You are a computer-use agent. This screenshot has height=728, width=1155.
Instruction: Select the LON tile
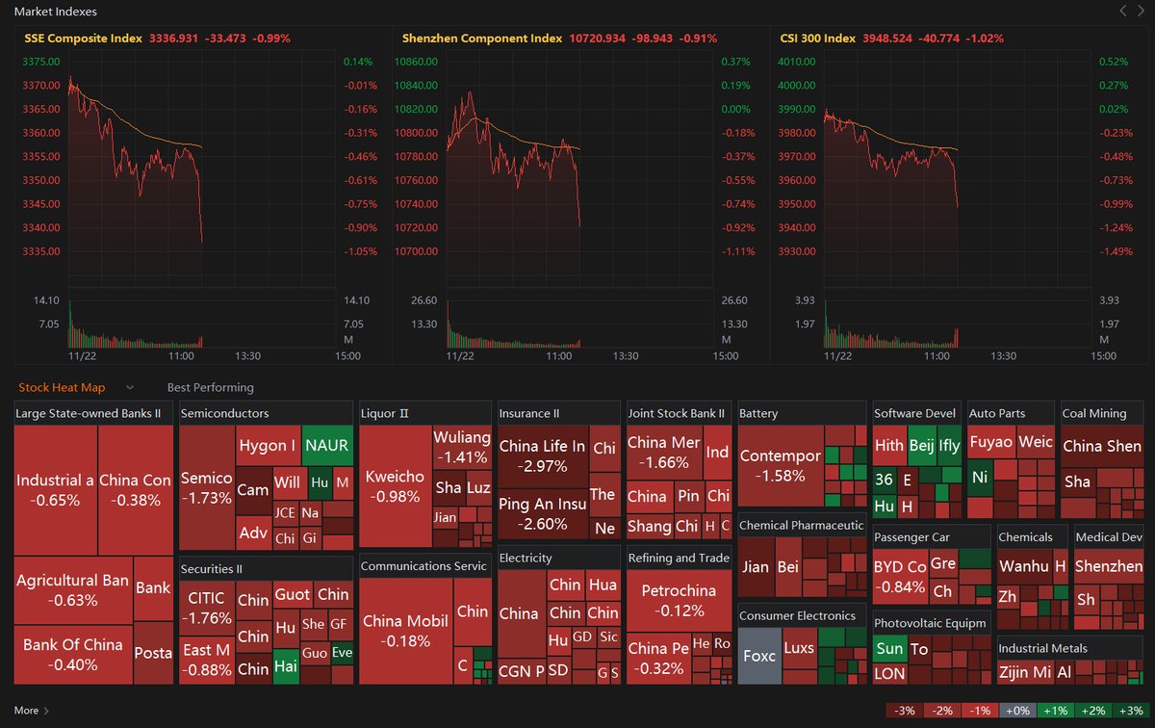pos(889,674)
